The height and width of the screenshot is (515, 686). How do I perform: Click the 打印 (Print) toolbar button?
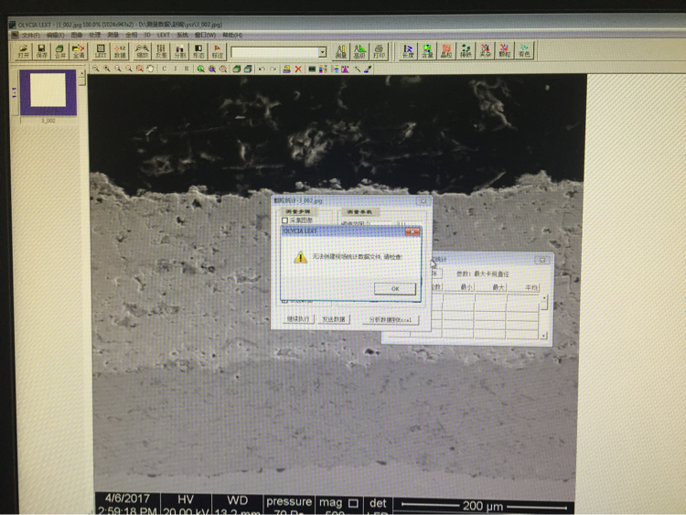(x=379, y=51)
